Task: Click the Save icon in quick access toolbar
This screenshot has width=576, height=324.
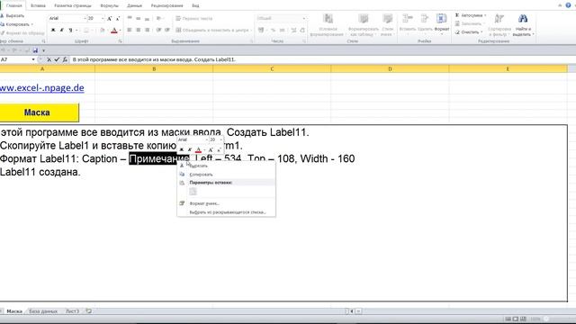Action: (x=35, y=50)
